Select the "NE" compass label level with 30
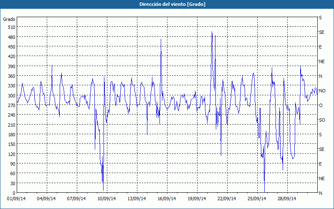 click(321, 178)
